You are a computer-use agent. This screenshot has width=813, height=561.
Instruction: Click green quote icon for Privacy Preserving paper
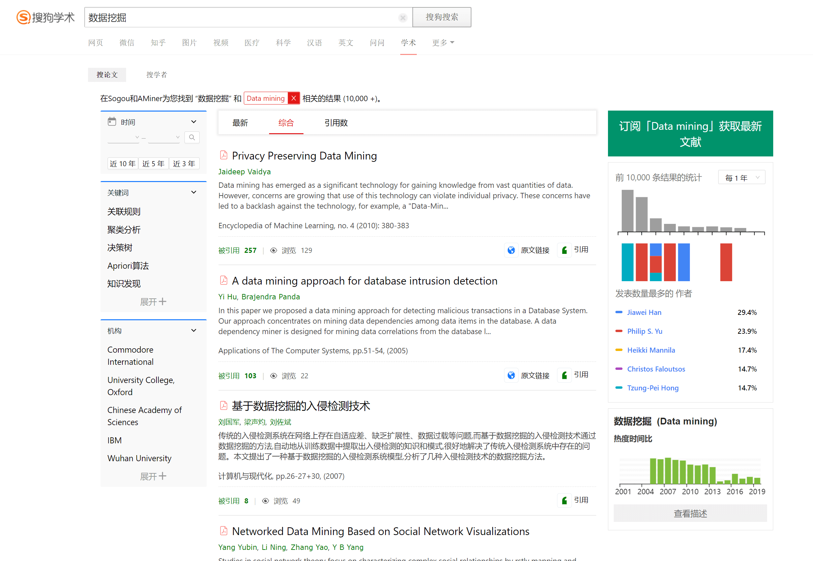(564, 250)
